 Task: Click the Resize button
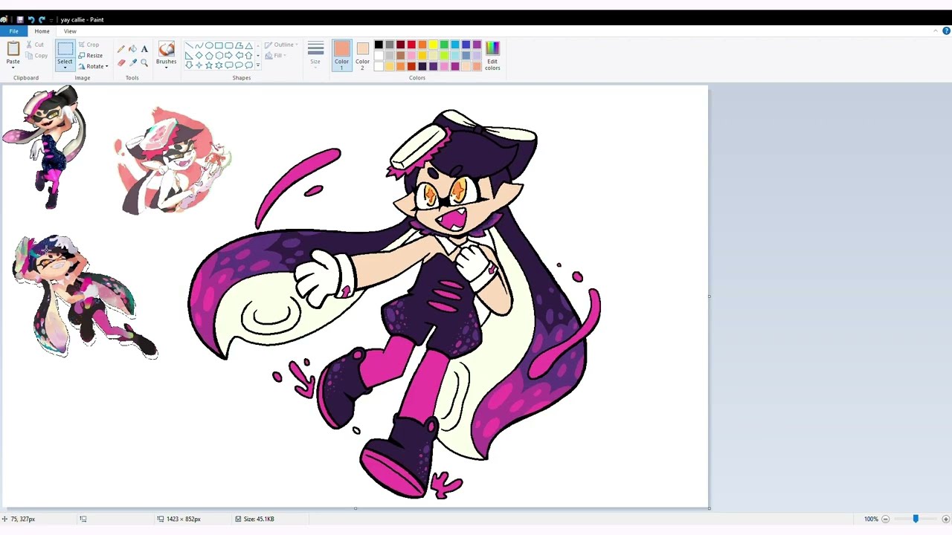pyautogui.click(x=91, y=56)
